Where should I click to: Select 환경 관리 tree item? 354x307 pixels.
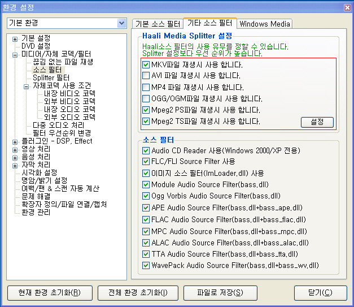(36, 212)
